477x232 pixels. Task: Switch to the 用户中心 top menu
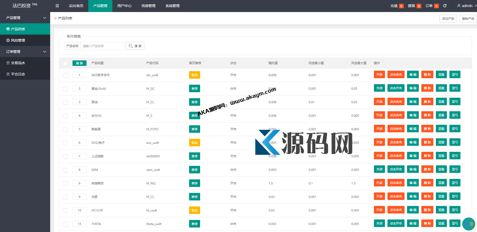click(x=124, y=6)
